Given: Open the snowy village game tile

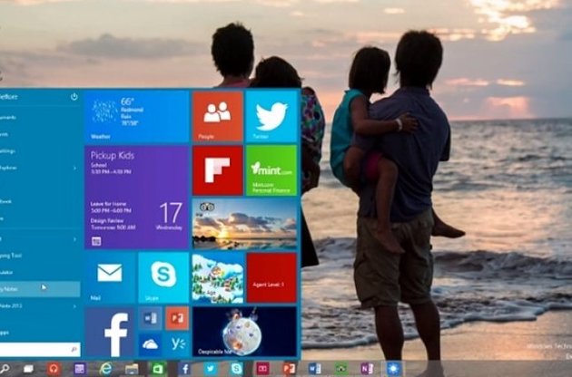Looking at the screenshot, I should pyautogui.click(x=218, y=278).
